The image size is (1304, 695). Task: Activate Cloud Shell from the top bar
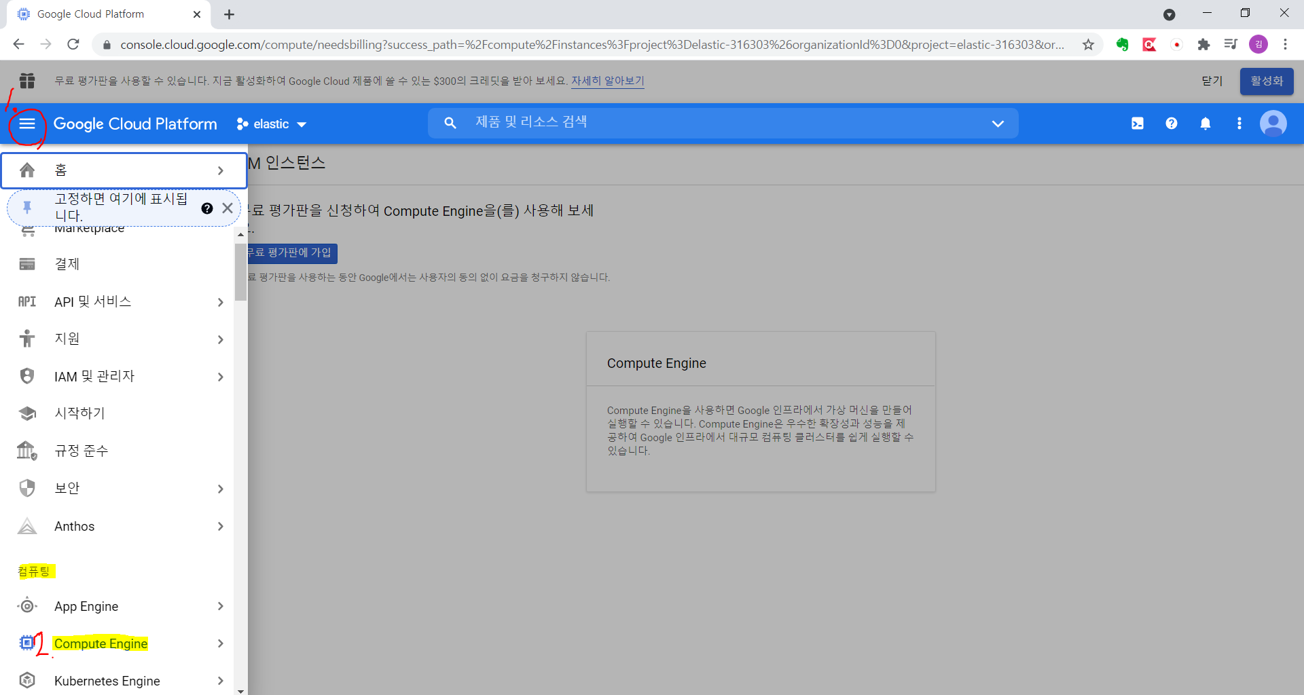tap(1138, 124)
